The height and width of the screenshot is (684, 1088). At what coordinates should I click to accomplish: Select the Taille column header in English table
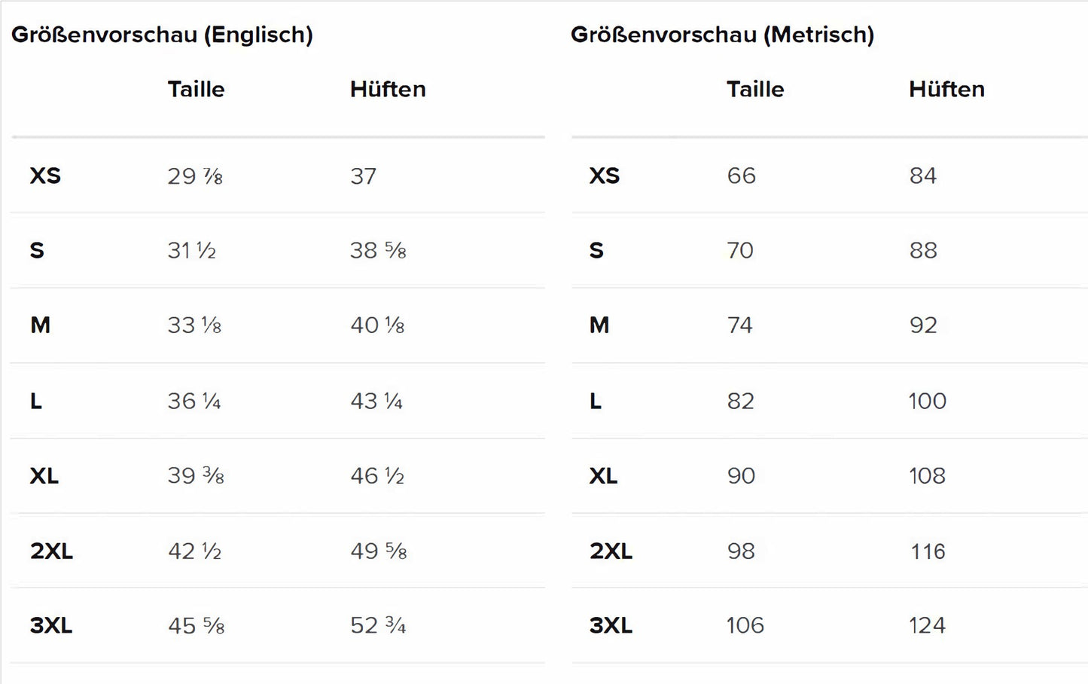tap(196, 89)
